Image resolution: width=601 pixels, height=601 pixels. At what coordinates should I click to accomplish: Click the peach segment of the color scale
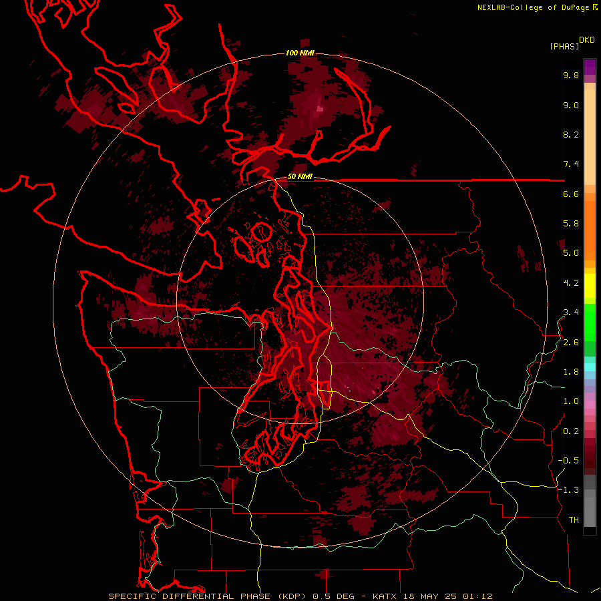pos(590,137)
